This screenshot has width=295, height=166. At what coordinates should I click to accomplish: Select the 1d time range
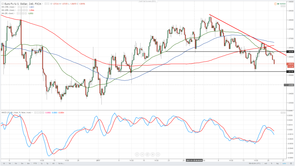[x=4, y=163]
